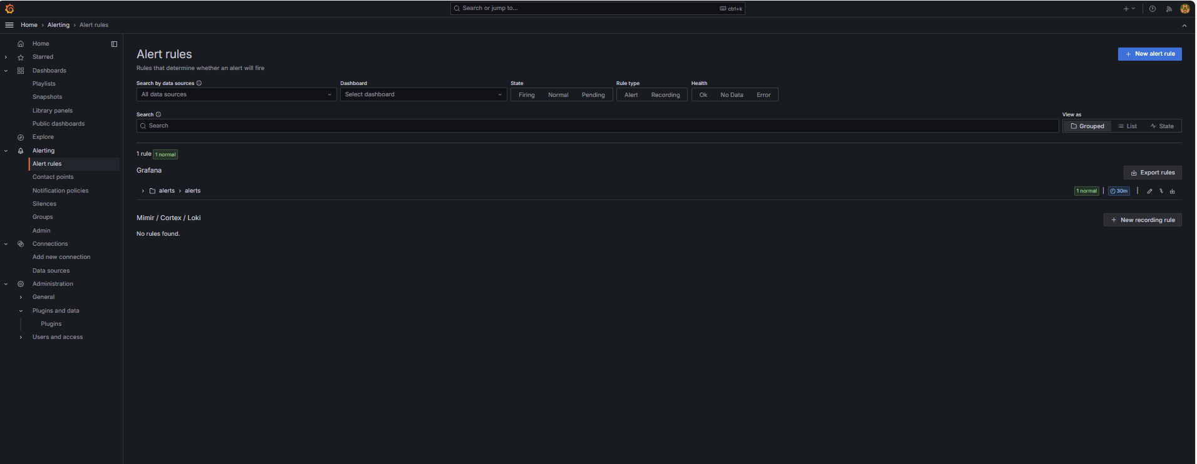The height and width of the screenshot is (464, 1197).
Task: Open the All data sources dropdown
Action: 236,94
